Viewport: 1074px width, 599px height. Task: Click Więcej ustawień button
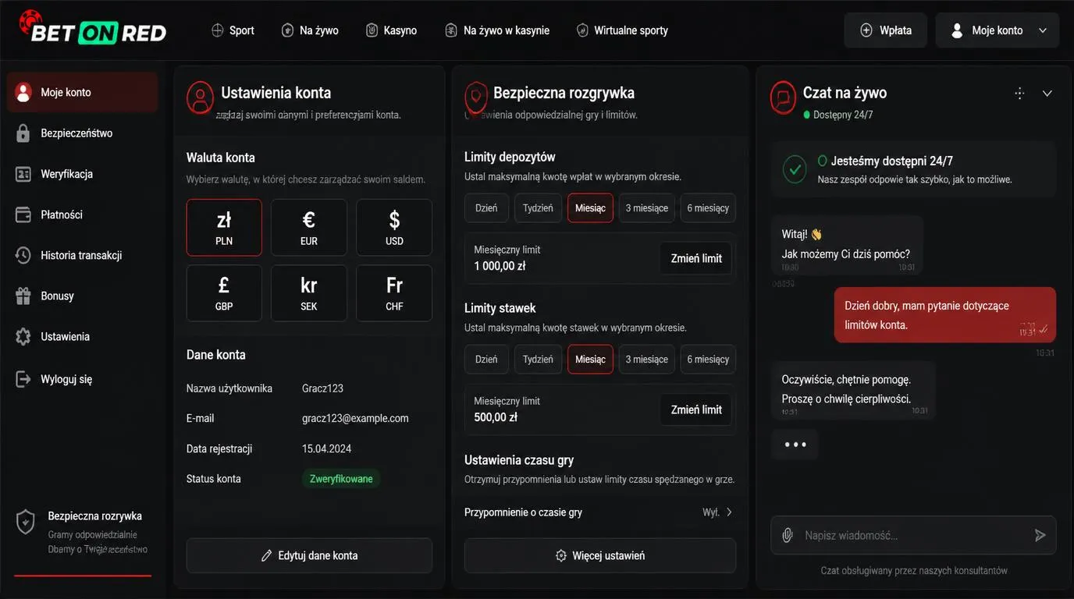[x=600, y=556]
